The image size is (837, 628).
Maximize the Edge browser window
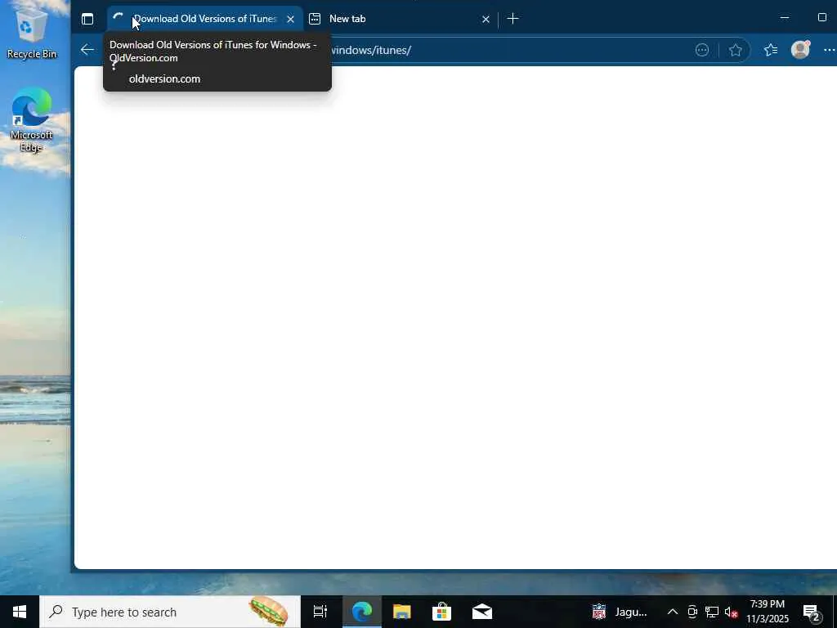click(x=822, y=18)
